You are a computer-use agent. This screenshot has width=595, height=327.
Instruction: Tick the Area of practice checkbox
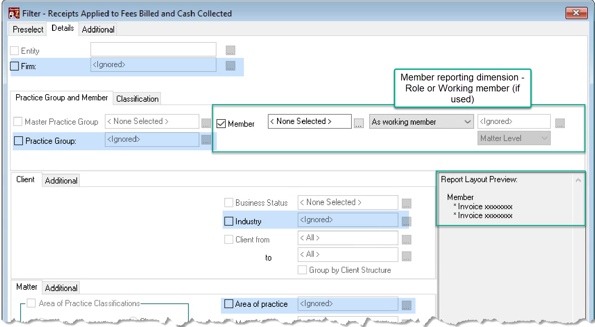pos(229,304)
